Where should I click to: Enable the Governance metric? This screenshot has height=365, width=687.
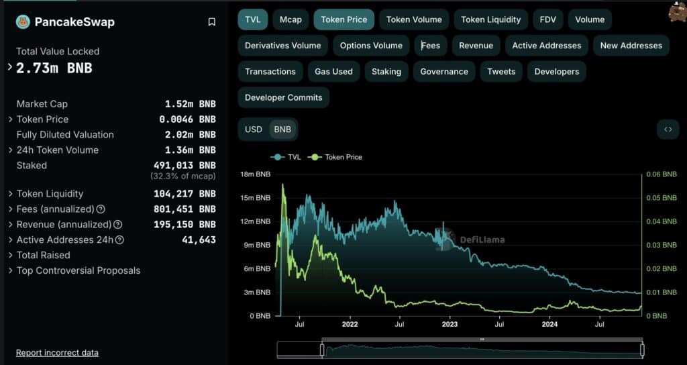pos(444,71)
